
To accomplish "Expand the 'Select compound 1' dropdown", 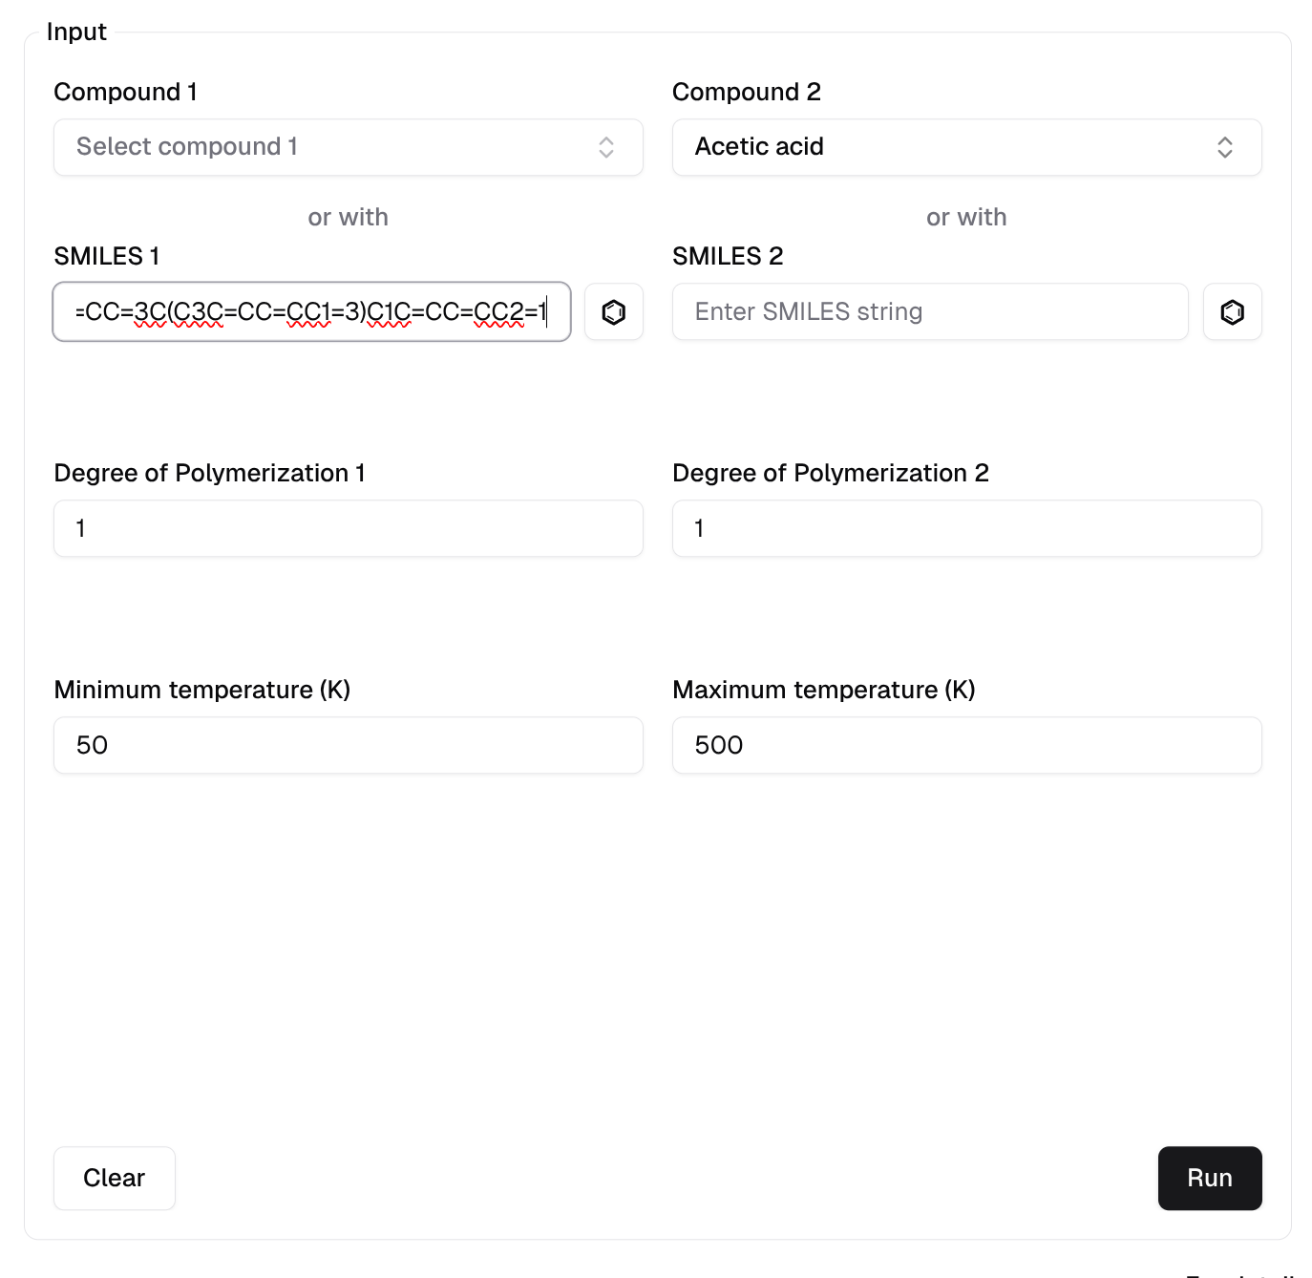I will [x=325, y=147].
